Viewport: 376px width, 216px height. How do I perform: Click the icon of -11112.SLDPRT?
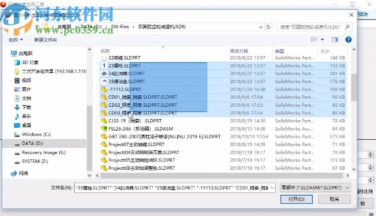point(104,90)
